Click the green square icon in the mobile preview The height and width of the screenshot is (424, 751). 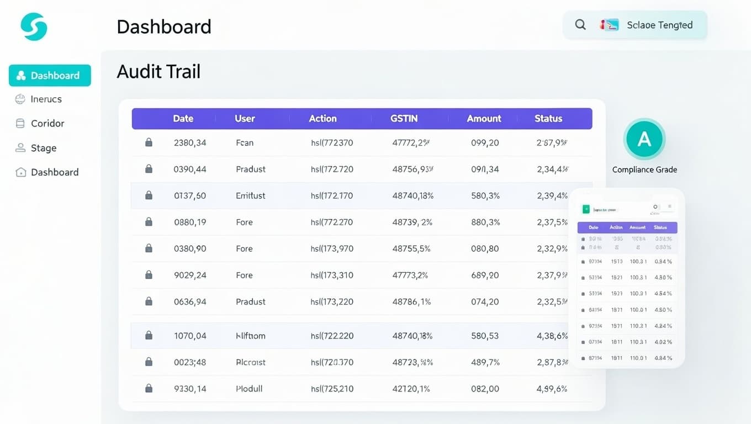pos(586,209)
